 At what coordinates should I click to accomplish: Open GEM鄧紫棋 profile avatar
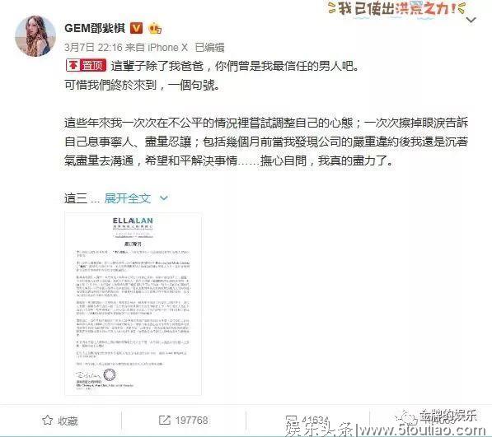pos(35,36)
